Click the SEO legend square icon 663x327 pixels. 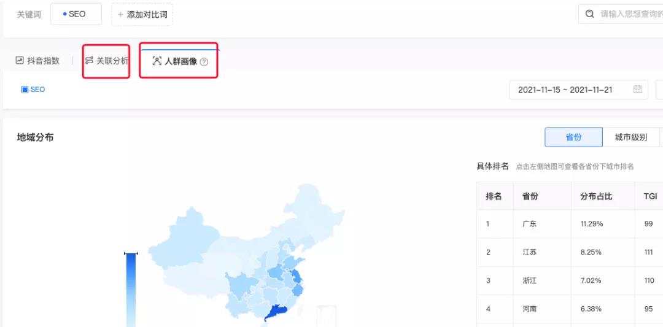pos(25,90)
